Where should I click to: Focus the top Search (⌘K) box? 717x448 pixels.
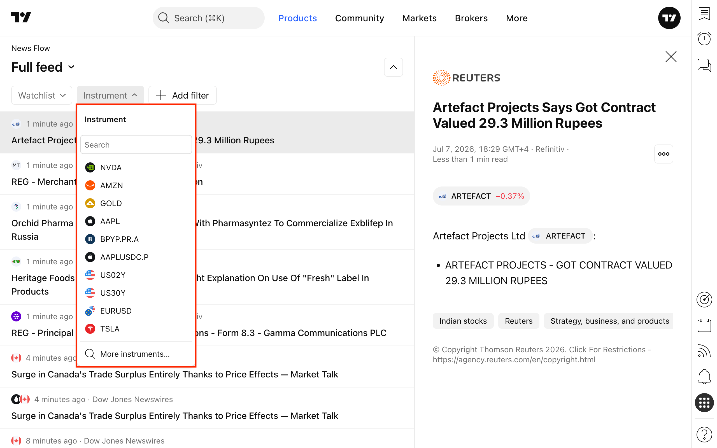(208, 18)
